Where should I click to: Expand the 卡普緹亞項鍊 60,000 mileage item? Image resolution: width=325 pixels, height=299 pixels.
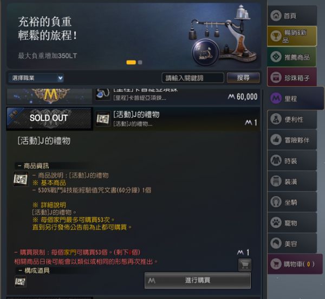pos(133,96)
